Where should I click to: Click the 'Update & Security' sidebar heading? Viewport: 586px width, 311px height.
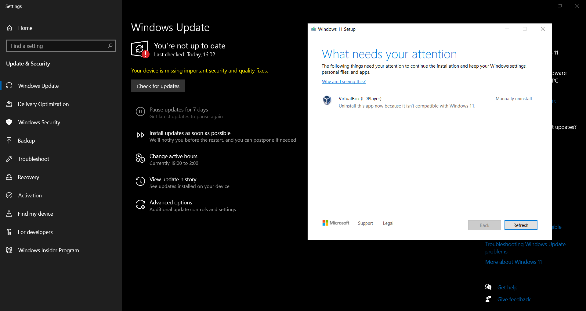[28, 64]
